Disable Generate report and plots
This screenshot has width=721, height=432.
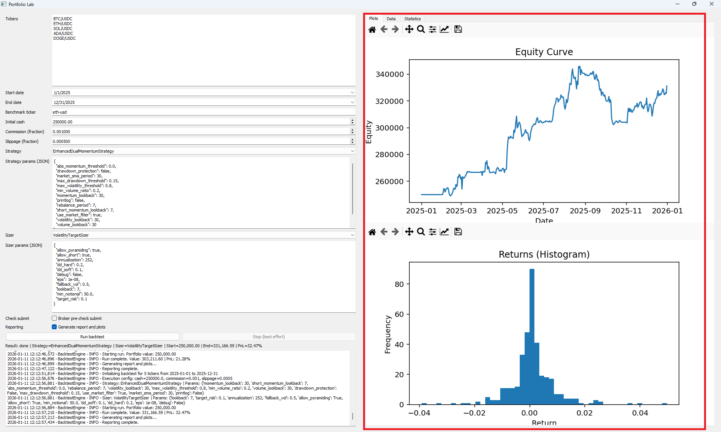tap(54, 327)
